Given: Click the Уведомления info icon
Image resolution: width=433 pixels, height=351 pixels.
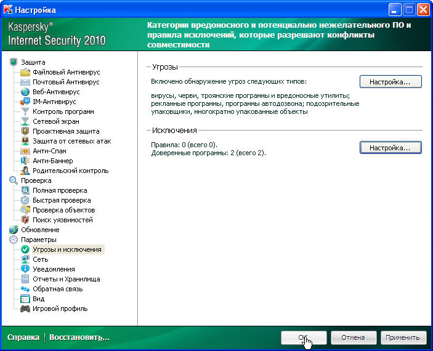Looking at the screenshot, I should pyautogui.click(x=25, y=269).
